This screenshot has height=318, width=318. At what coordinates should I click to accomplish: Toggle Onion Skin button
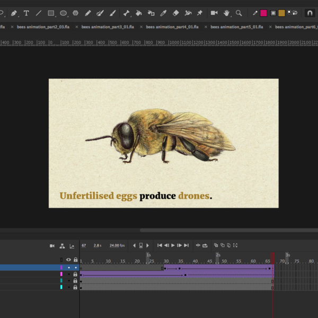[x=216, y=245]
